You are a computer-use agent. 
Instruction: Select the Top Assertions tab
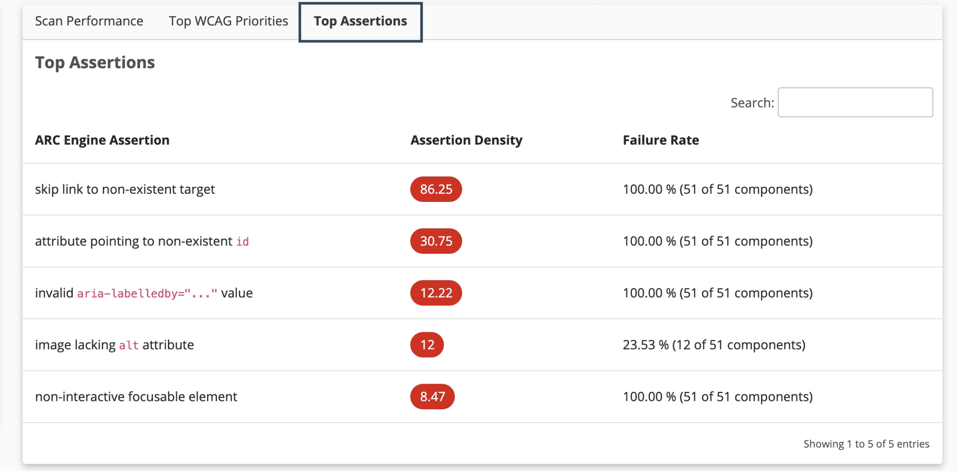pyautogui.click(x=360, y=21)
